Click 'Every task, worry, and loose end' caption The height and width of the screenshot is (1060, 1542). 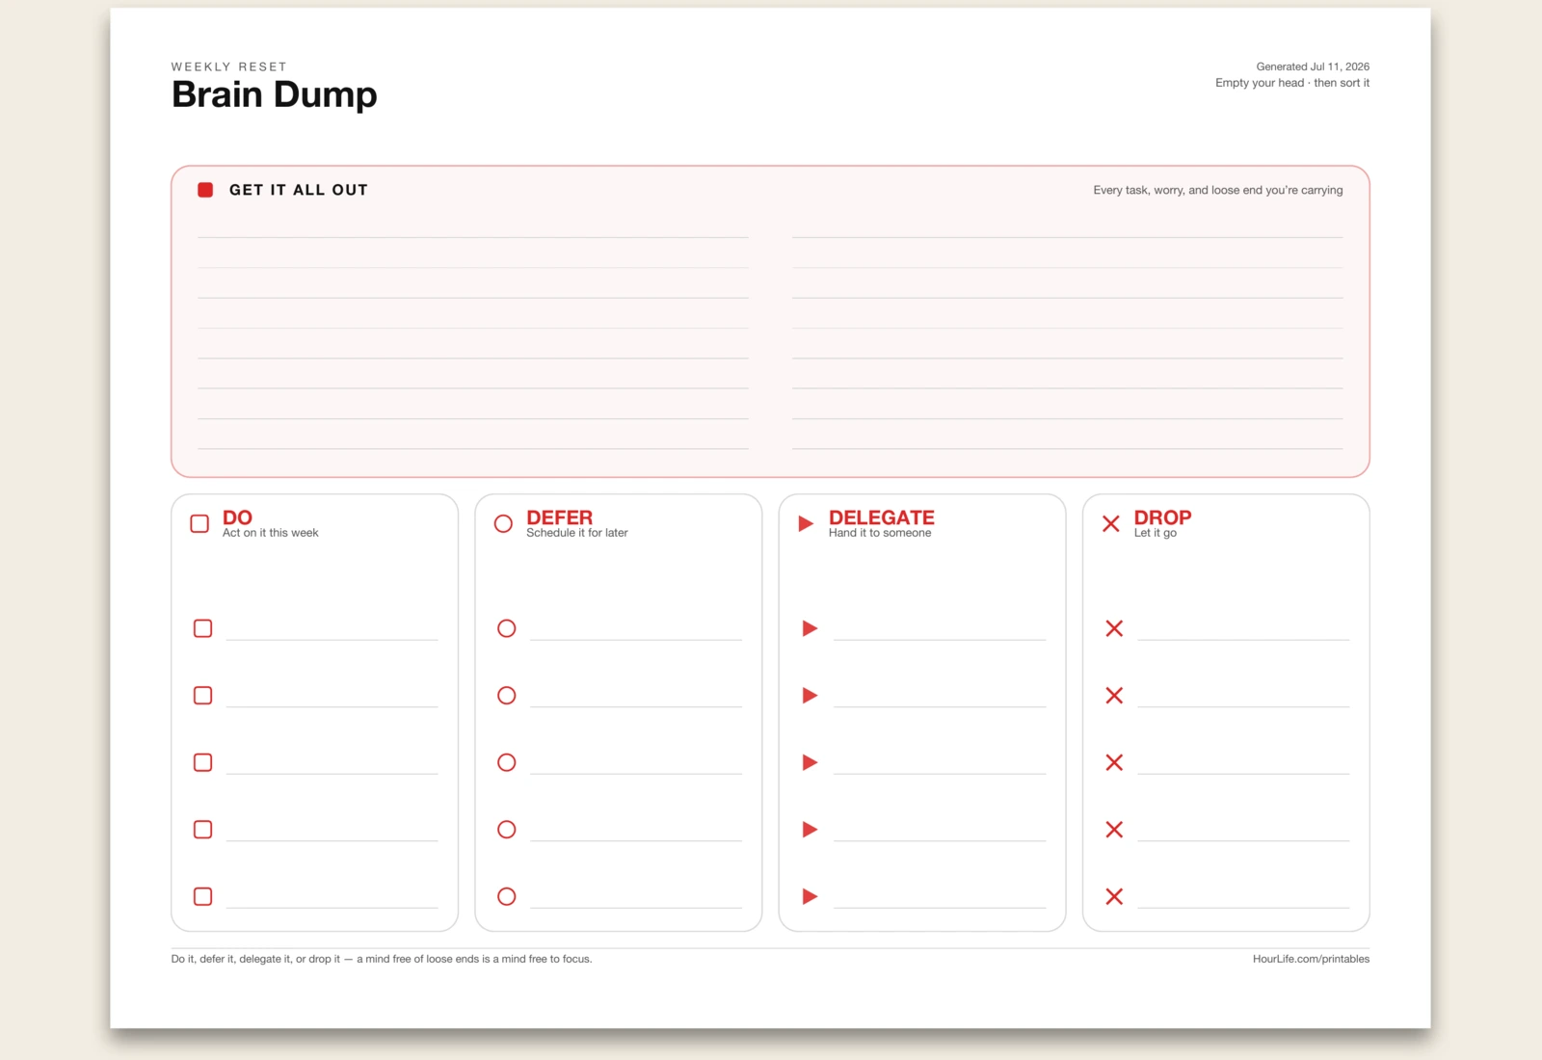tap(1217, 191)
